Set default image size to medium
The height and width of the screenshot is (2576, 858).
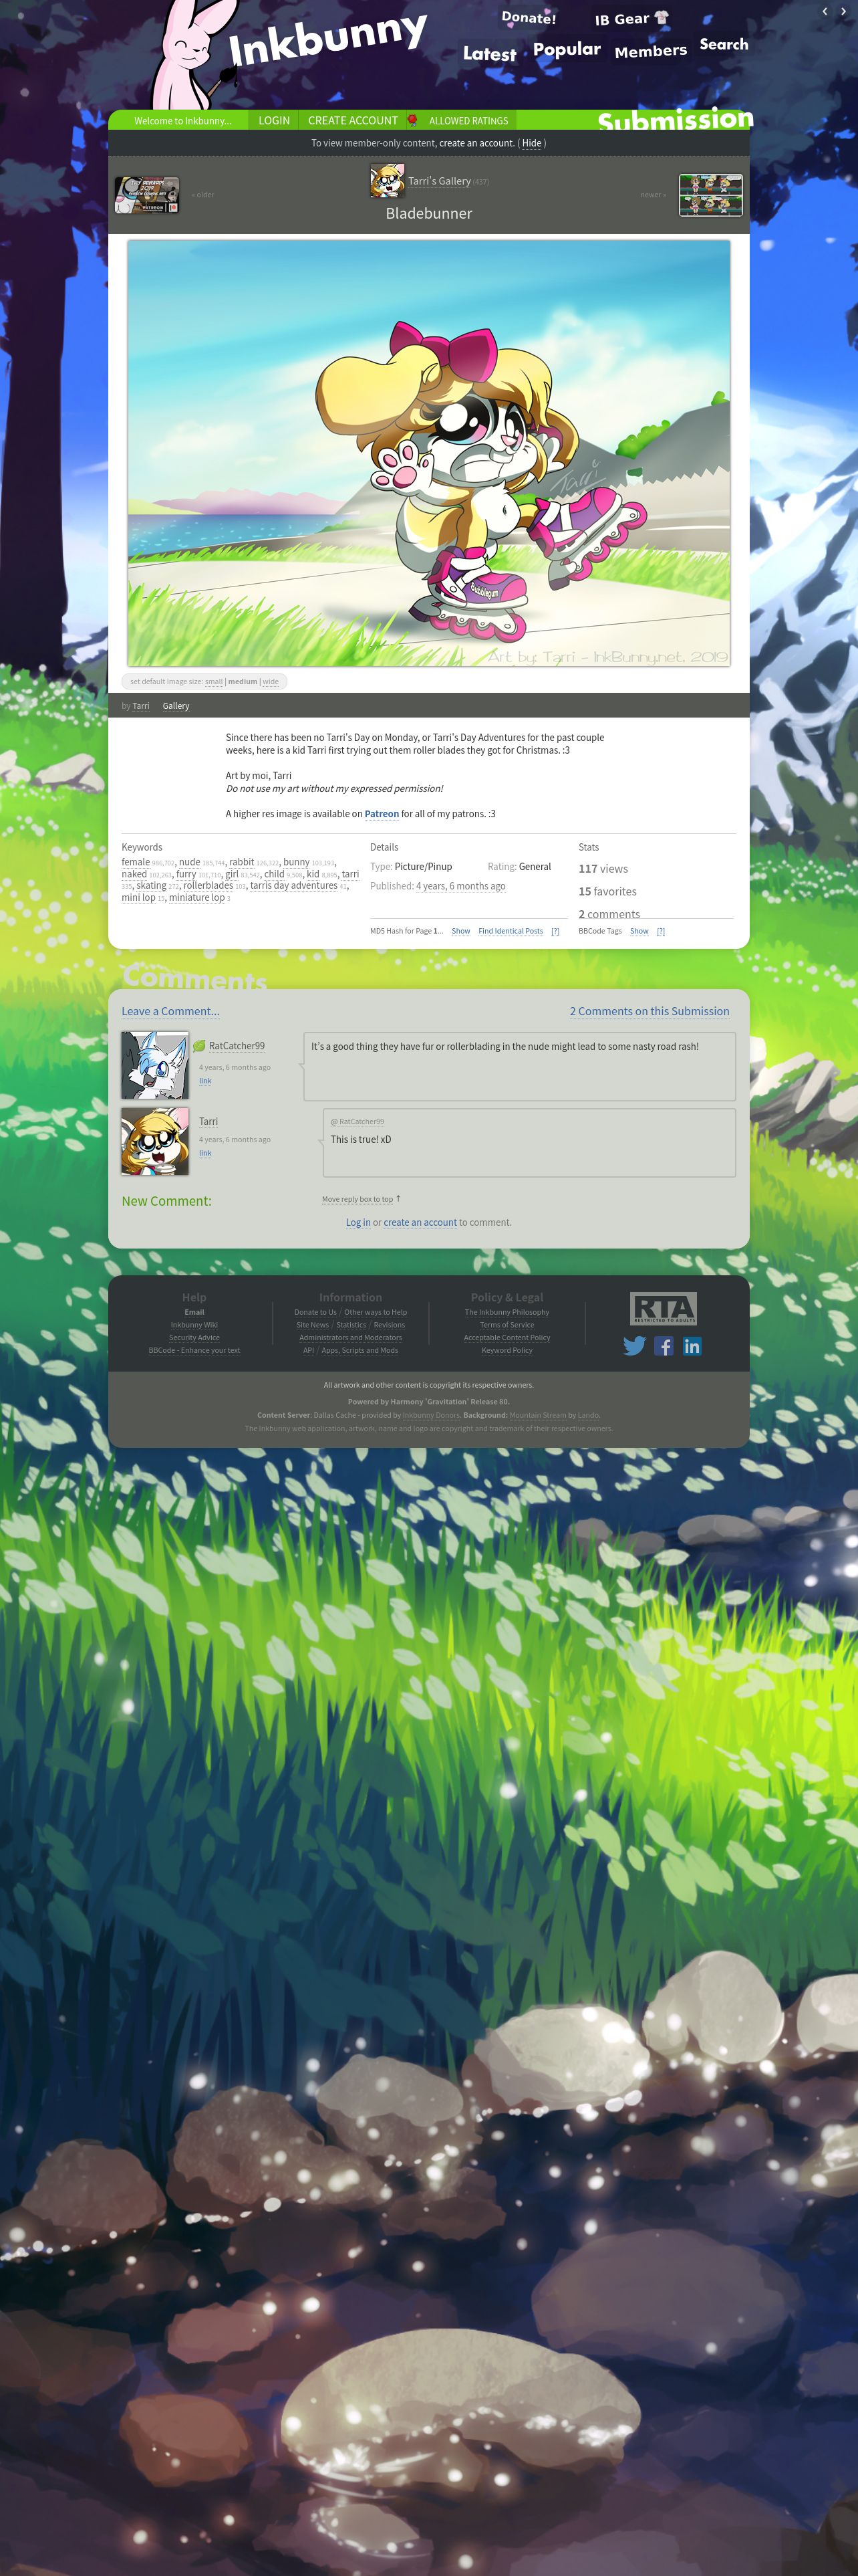[243, 682]
